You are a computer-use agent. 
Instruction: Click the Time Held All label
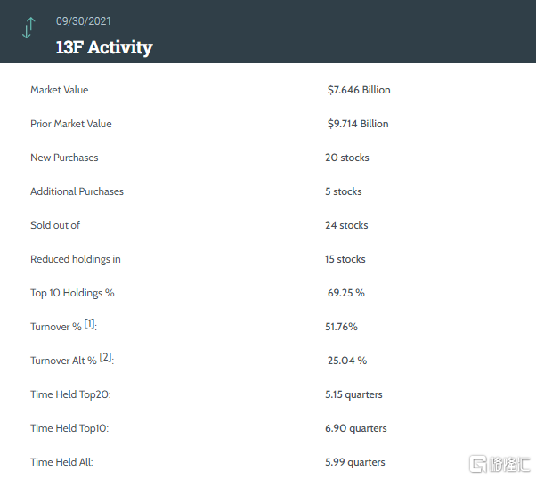(61, 462)
